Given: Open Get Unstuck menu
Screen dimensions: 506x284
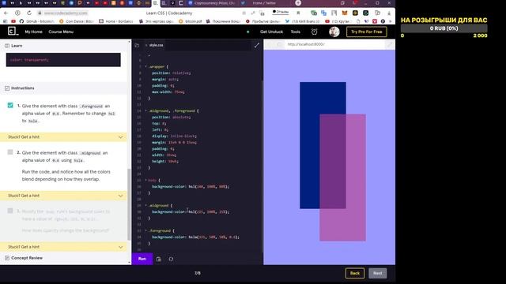Looking at the screenshot, I should pyautogui.click(x=271, y=32).
